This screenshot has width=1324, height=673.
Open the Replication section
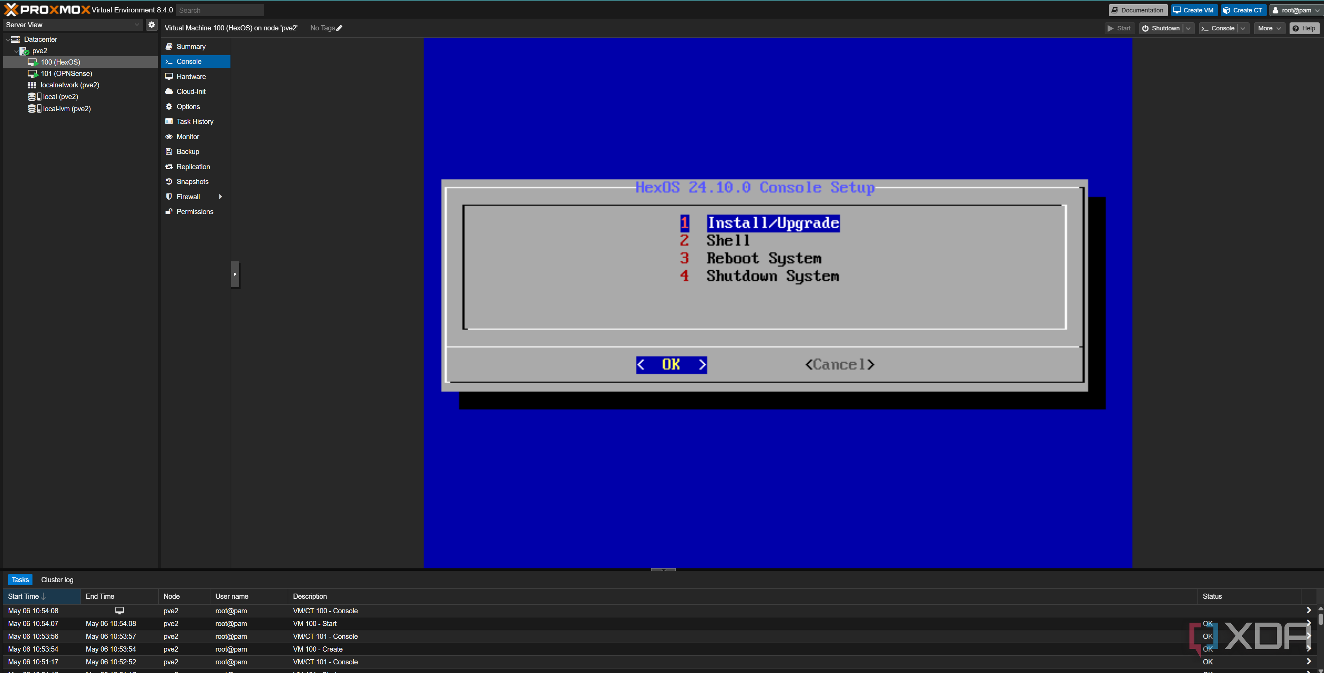[x=195, y=166]
